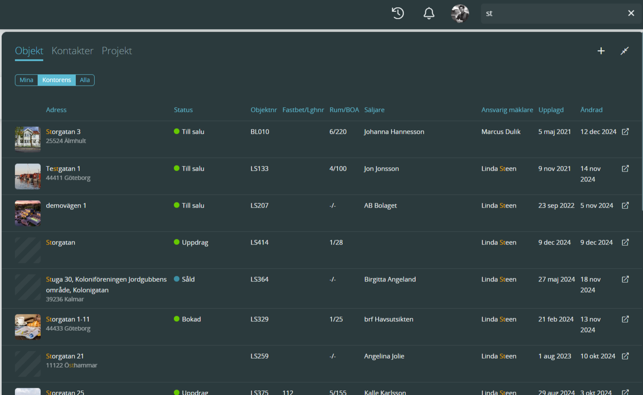Open the notifications bell
Viewport: 643px width, 395px height.
point(429,13)
